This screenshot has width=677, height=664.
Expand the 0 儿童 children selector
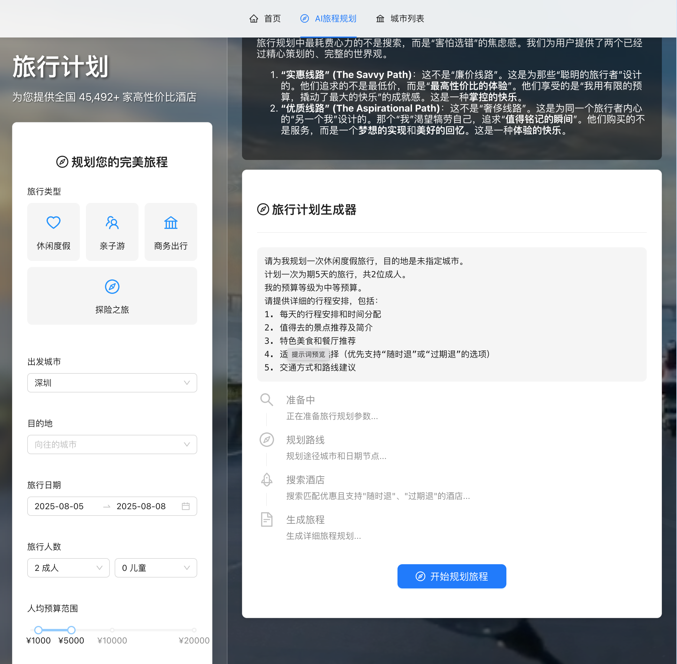156,568
